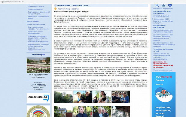Expand arrow beside Информация ЕДДС
This screenshot has width=186, height=117.
[x=153, y=19]
